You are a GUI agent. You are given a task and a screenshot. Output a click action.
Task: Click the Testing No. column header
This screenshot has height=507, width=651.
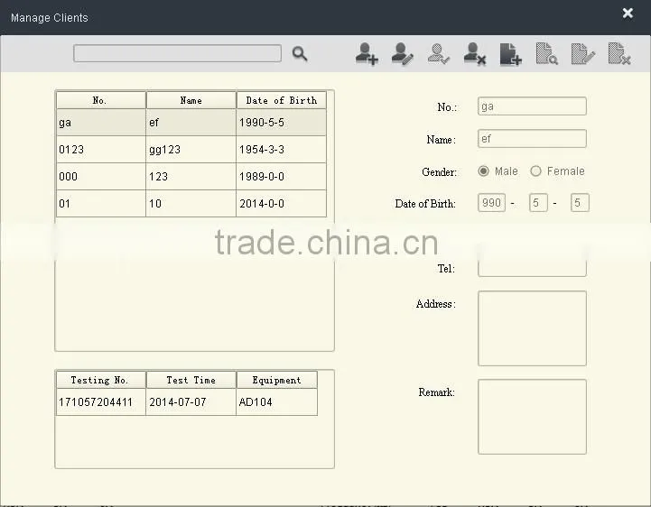pyautogui.click(x=101, y=380)
